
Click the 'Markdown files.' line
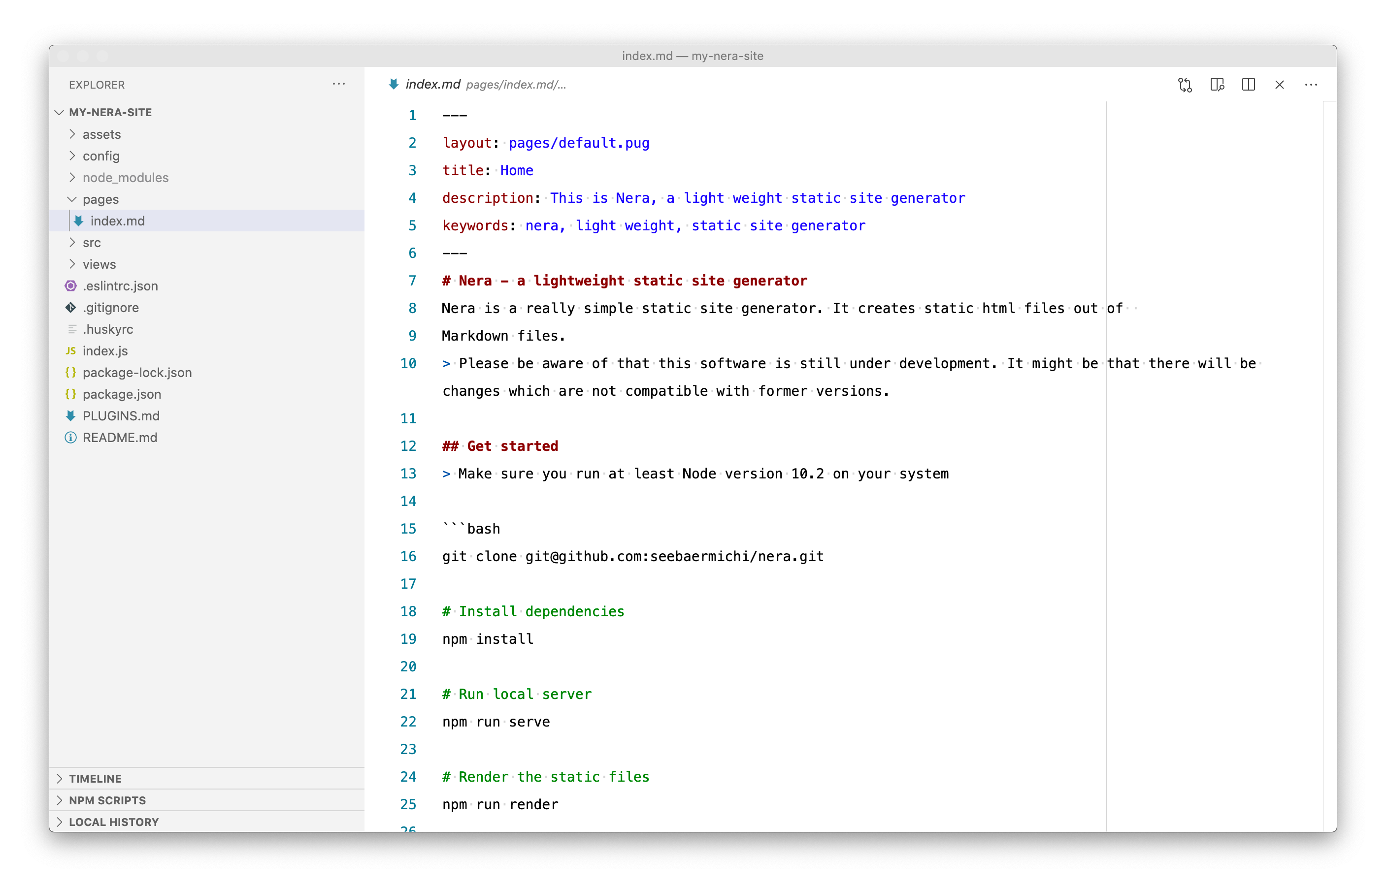(x=503, y=336)
